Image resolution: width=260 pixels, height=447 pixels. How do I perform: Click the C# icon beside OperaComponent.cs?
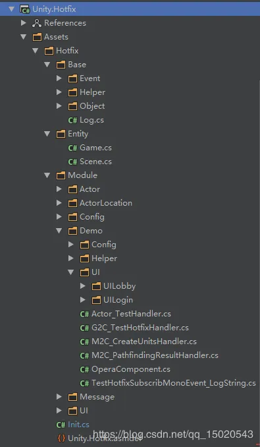coord(84,369)
